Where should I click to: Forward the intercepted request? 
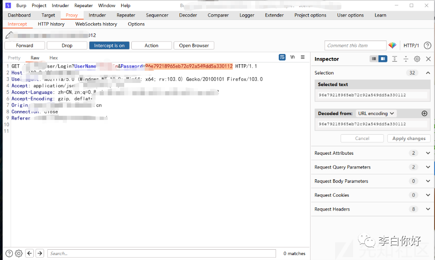tap(24, 45)
